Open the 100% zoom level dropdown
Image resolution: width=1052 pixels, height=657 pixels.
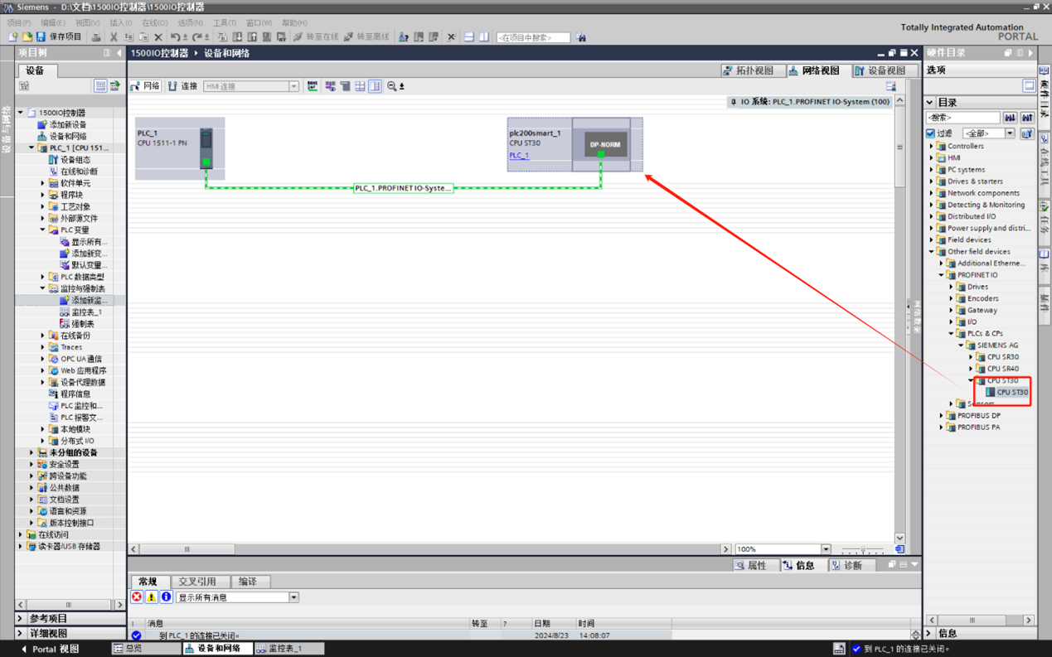tap(826, 549)
